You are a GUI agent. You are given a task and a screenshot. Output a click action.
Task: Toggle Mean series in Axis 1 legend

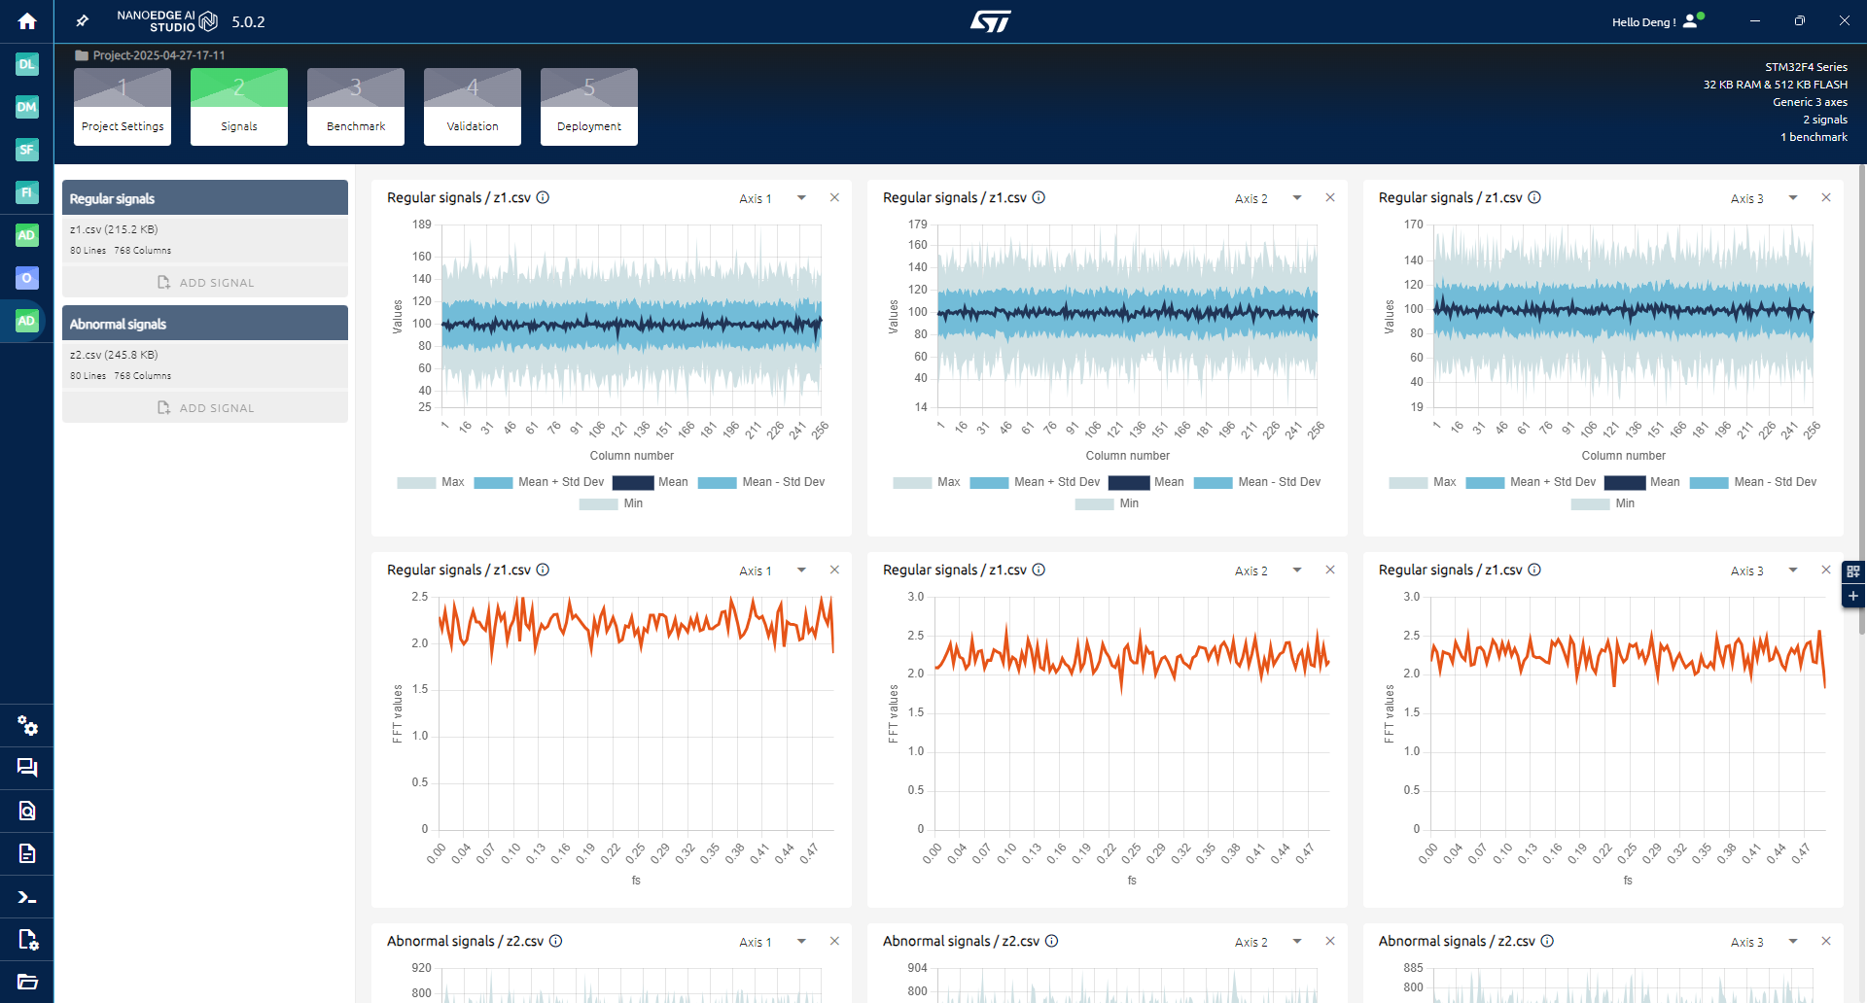(x=651, y=482)
